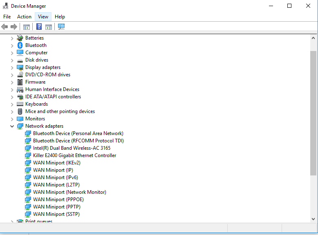Maximize the Device Manager window

click(x=289, y=6)
